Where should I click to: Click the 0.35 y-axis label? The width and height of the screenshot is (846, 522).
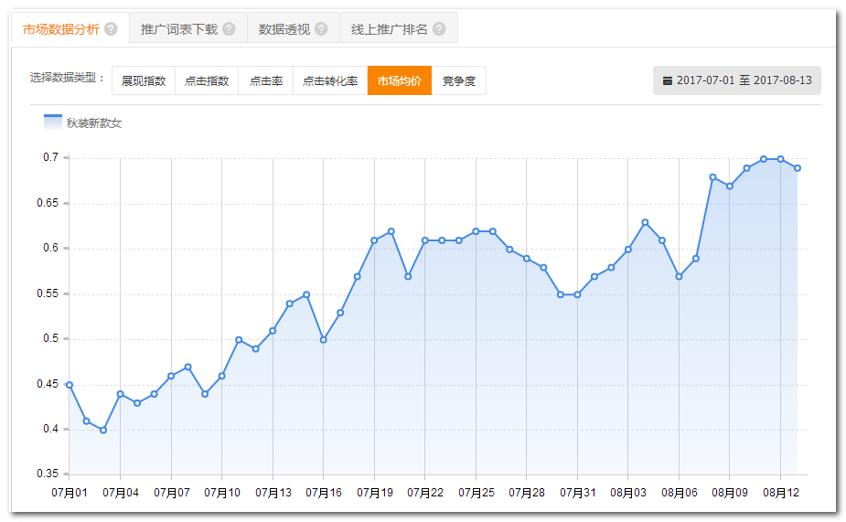coord(48,474)
